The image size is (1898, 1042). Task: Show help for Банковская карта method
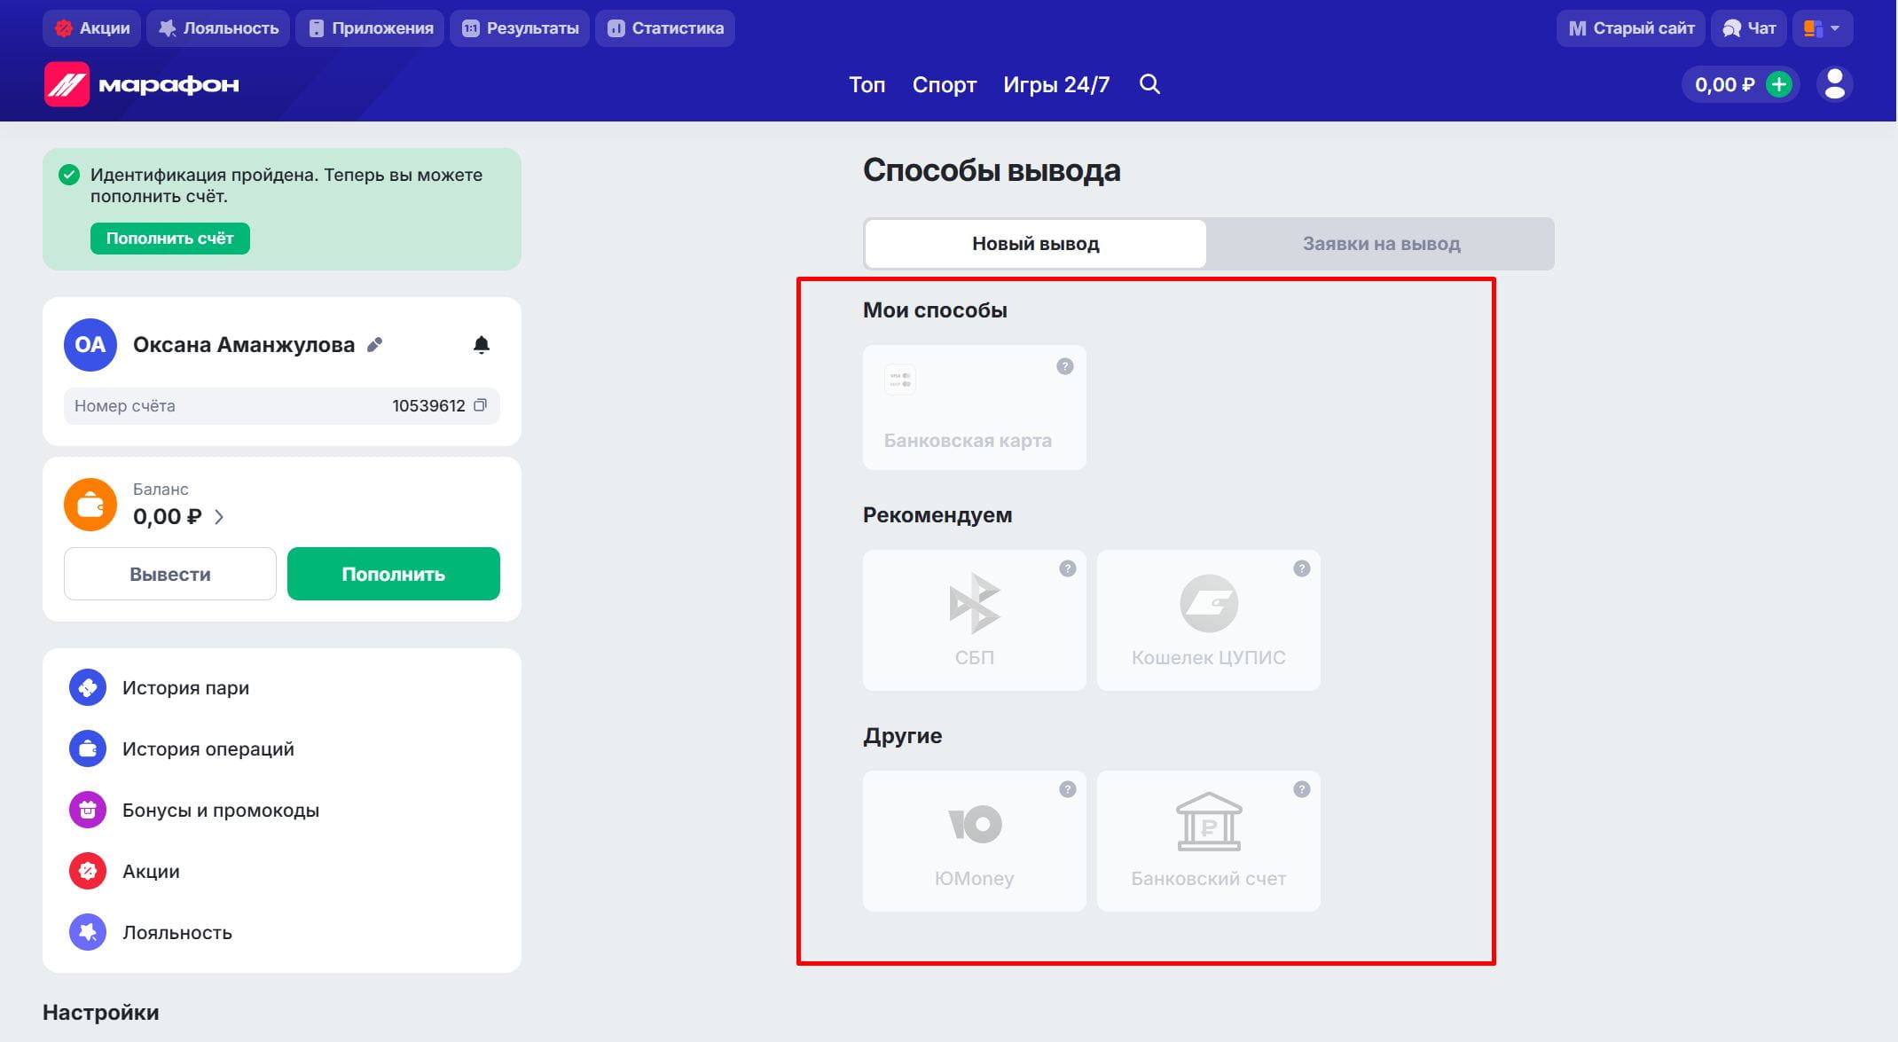1065,366
